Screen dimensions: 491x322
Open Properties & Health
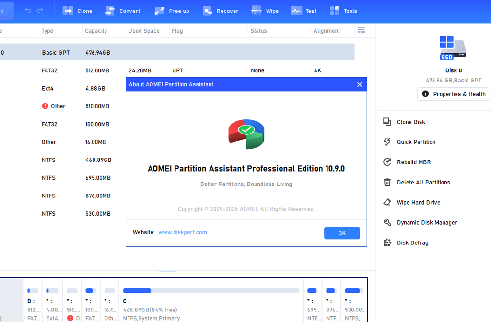[x=454, y=94]
